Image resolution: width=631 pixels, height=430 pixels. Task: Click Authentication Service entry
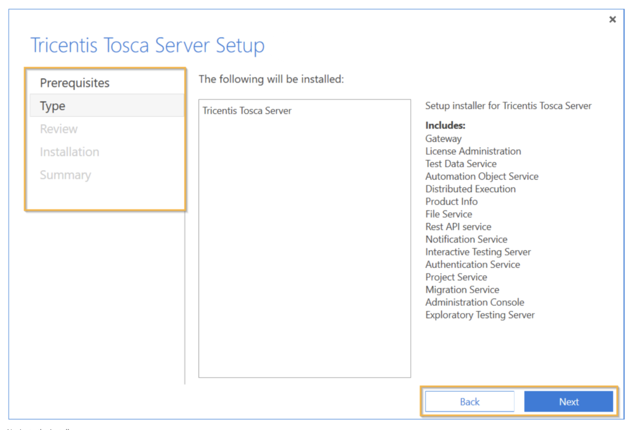(473, 264)
